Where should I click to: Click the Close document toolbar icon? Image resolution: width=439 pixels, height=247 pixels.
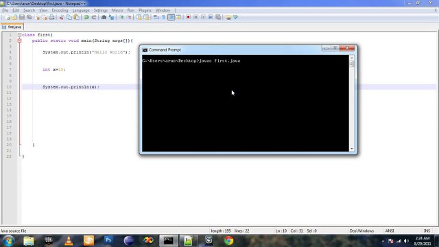tap(37, 17)
